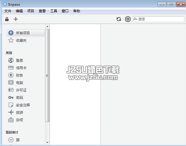Image resolution: width=186 pixels, height=146 pixels.
Task: Select the 密码 category label
Action: [x=19, y=98]
